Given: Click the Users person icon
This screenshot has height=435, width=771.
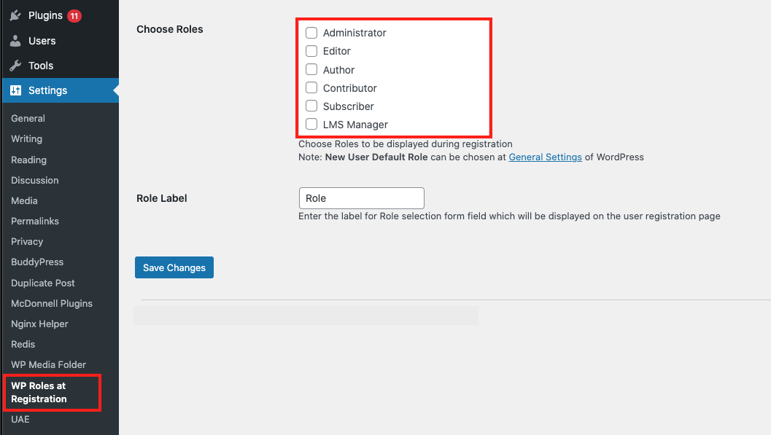Looking at the screenshot, I should click(x=15, y=41).
